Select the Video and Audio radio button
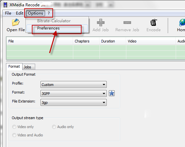 14,135
